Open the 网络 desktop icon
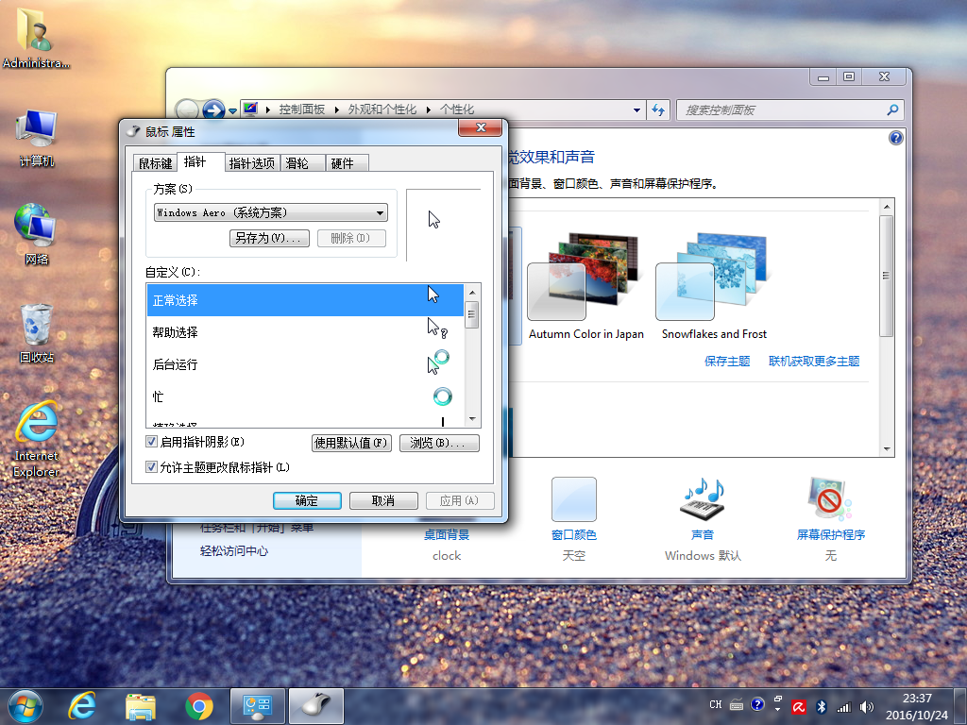Viewport: 967px width, 725px height. pos(36,234)
